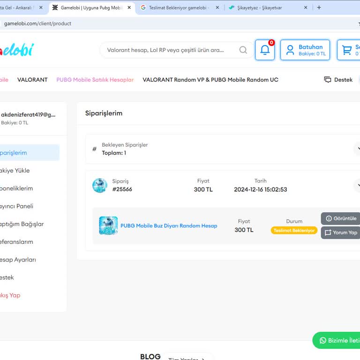The width and height of the screenshot is (360, 360).
Task: Click the Gamelobi logo
Action: [17, 50]
